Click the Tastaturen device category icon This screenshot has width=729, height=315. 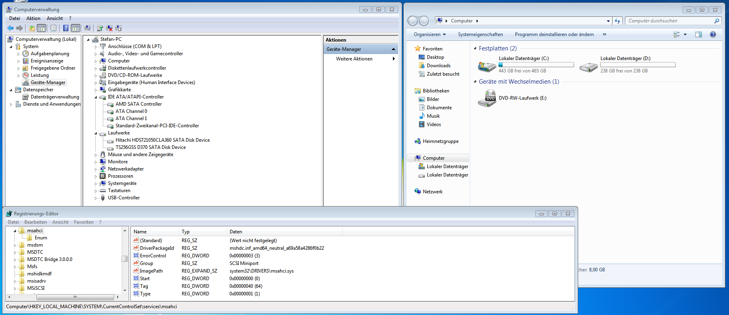(x=103, y=191)
